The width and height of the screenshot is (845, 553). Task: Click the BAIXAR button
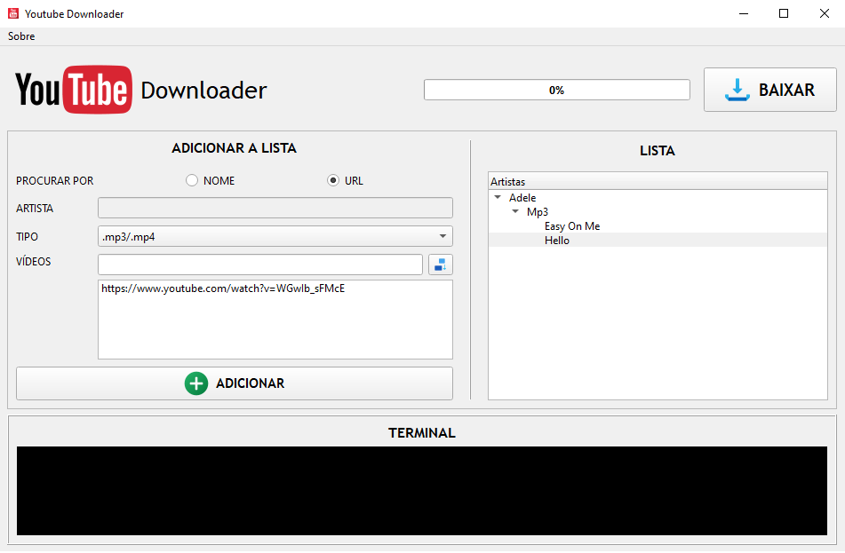pos(770,90)
